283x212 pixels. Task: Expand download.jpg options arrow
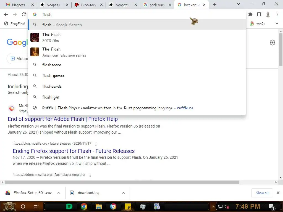tap(123, 193)
